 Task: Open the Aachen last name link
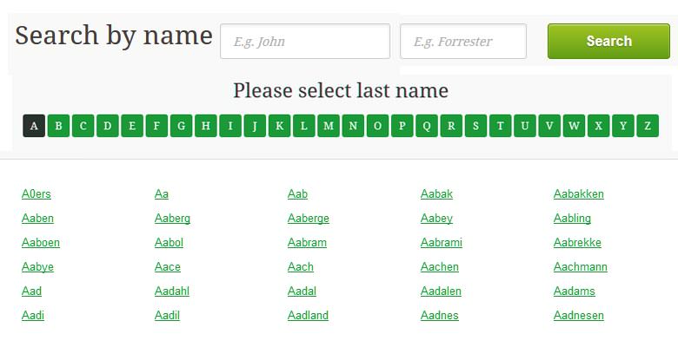point(439,267)
